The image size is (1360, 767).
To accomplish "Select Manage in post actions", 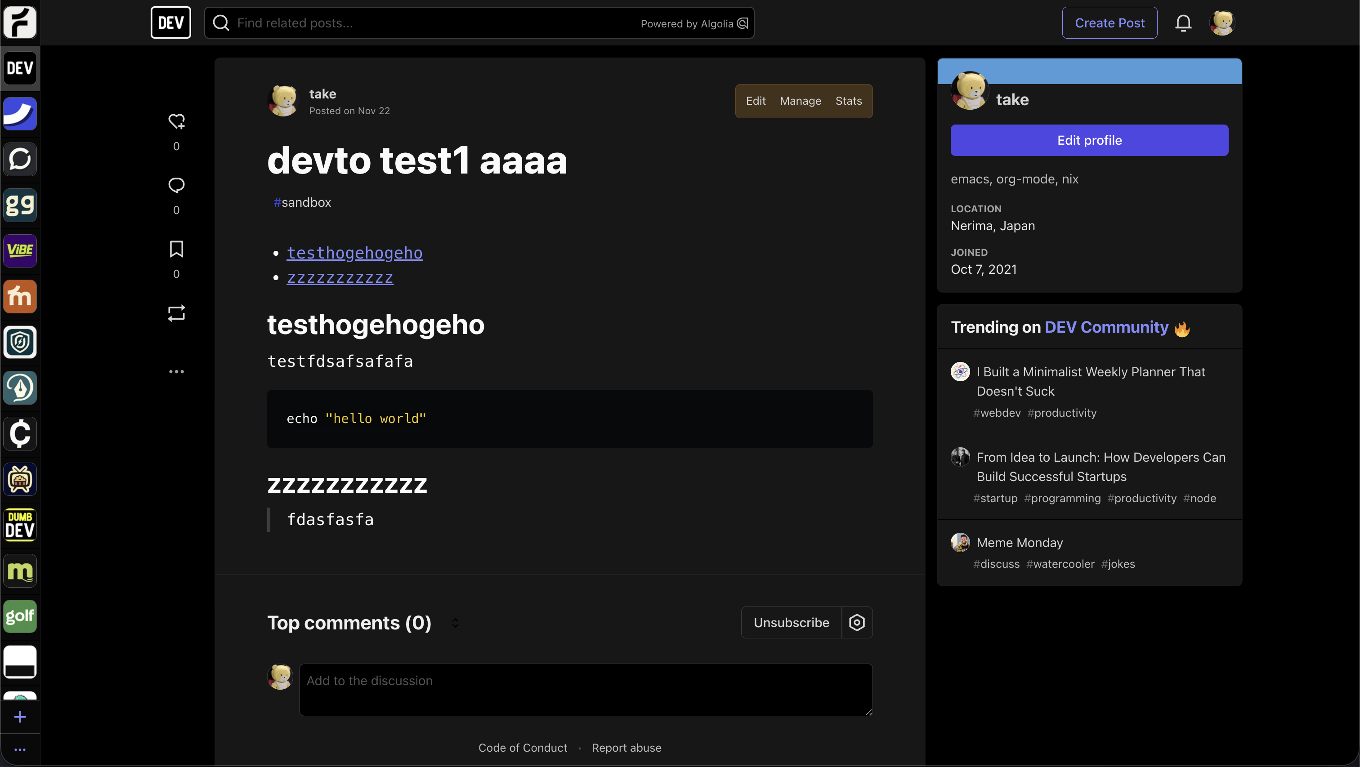I will (801, 101).
